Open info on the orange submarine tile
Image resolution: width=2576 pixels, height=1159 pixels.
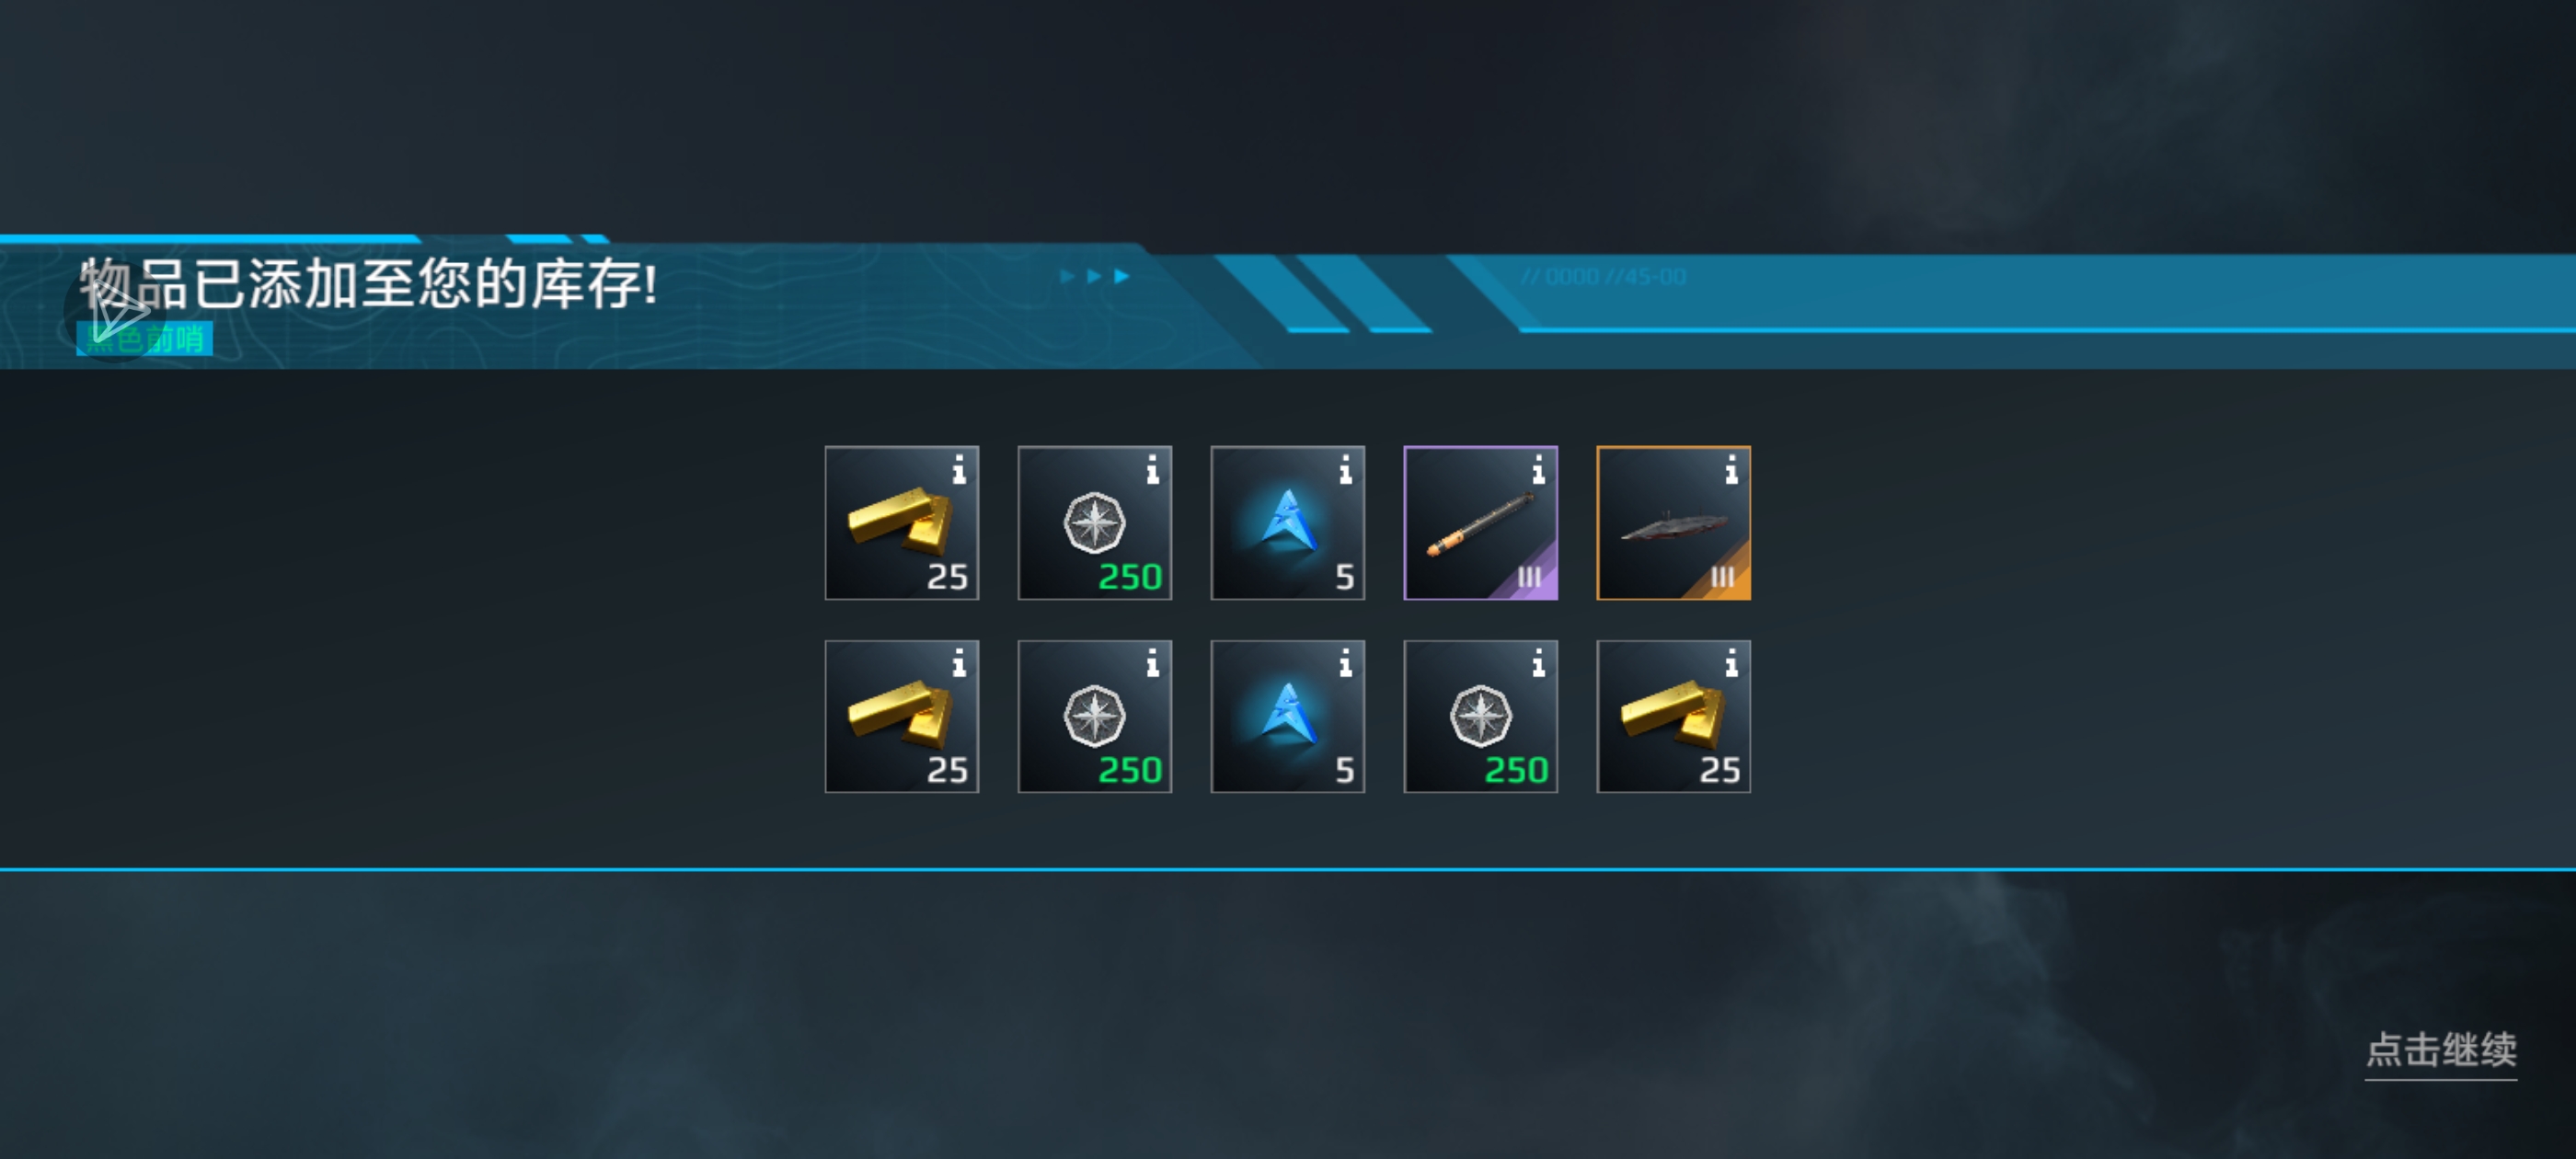[1730, 469]
